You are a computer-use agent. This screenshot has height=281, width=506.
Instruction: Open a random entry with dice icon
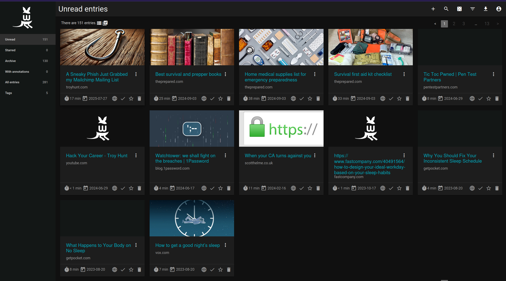click(459, 9)
